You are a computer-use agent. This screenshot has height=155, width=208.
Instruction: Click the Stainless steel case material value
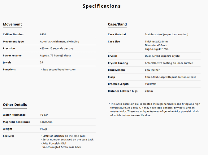click(167, 34)
